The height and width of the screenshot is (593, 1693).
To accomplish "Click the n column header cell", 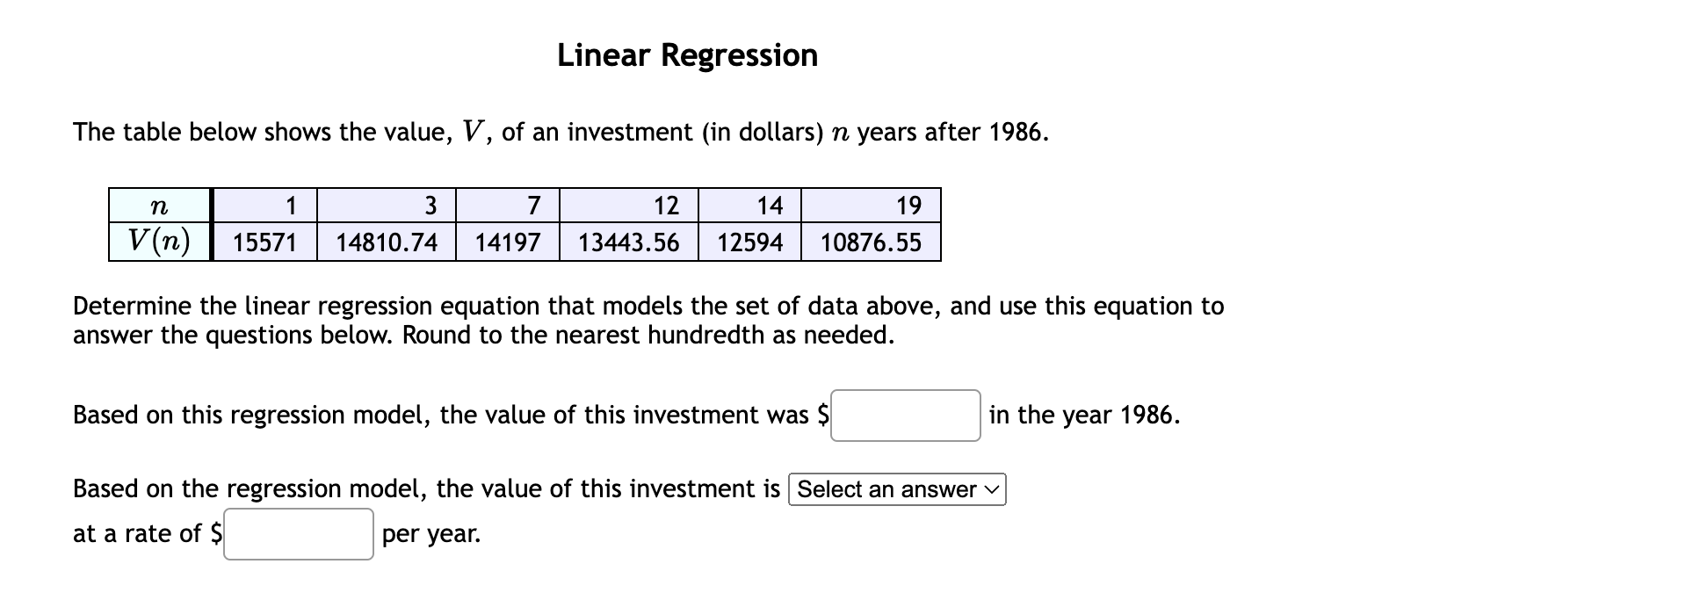I will (x=159, y=205).
